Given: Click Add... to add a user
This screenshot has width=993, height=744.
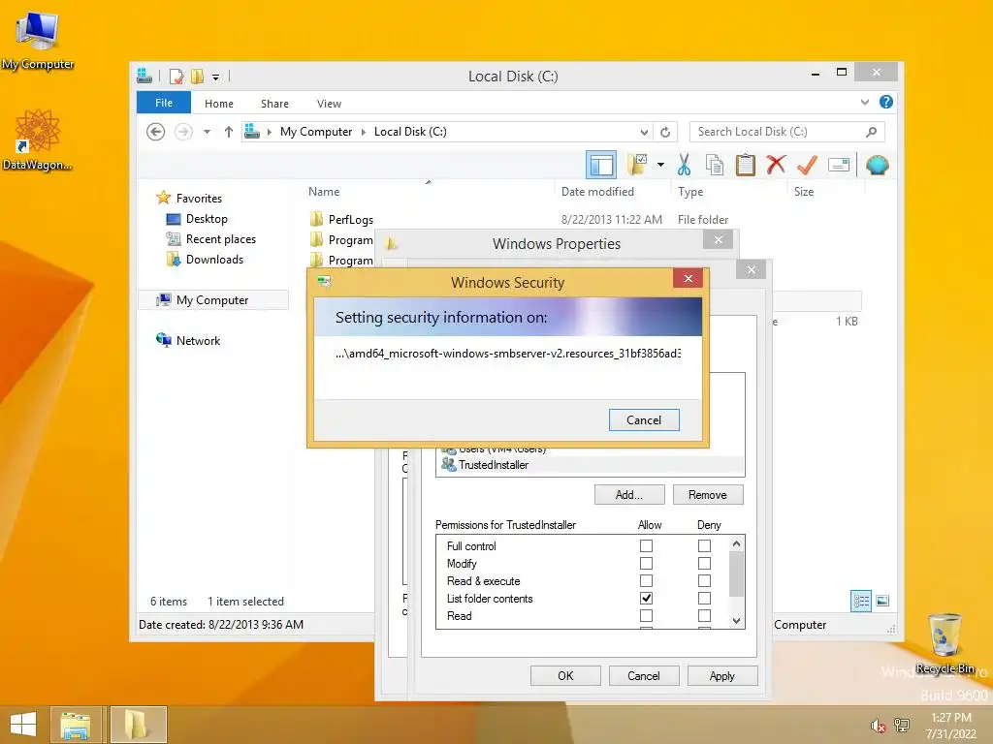Looking at the screenshot, I should pyautogui.click(x=629, y=495).
